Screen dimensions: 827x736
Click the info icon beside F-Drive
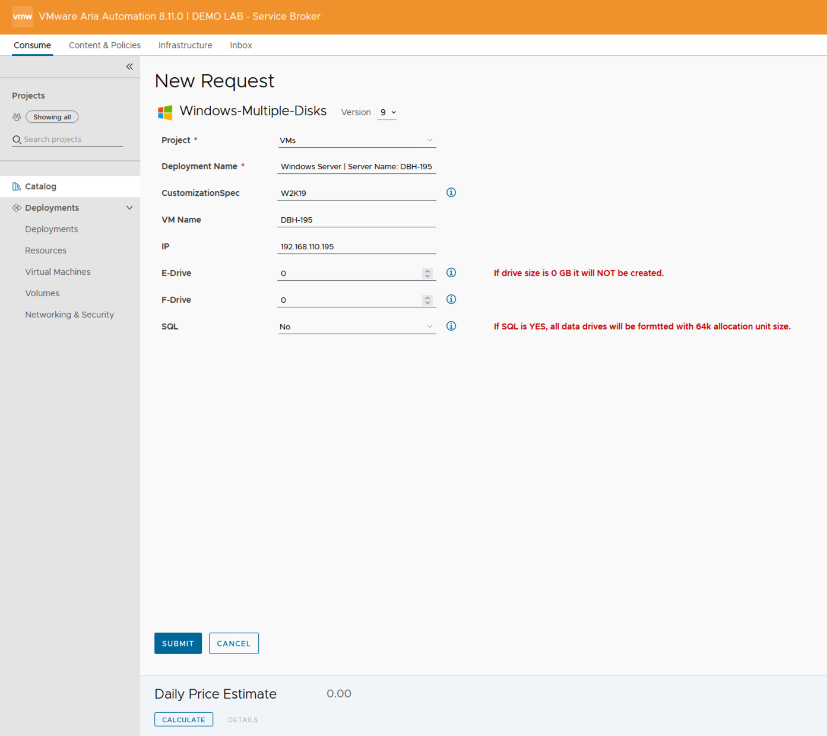click(x=451, y=299)
